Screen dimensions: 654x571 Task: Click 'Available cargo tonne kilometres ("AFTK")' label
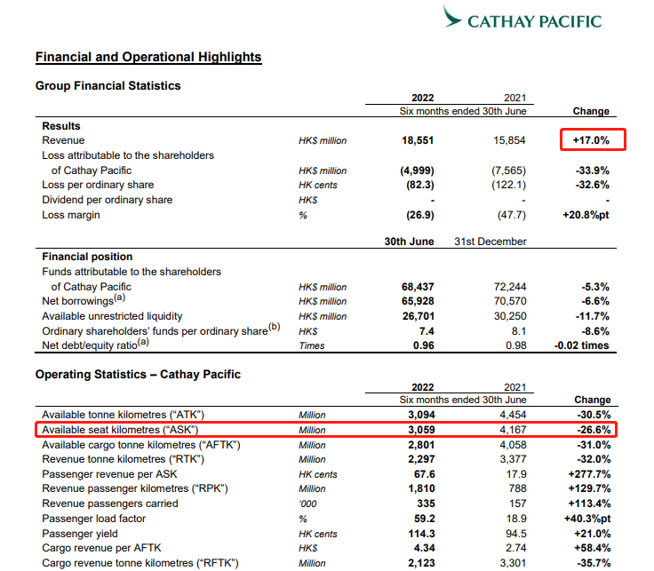pyautogui.click(x=141, y=445)
